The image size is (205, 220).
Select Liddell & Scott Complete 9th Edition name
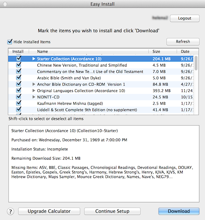(x=87, y=110)
